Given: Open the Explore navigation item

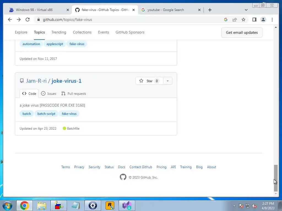Looking at the screenshot, I should tap(21, 32).
